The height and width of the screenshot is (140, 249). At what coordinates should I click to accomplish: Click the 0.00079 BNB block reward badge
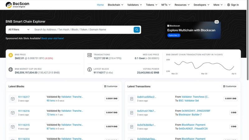[x=112, y=127]
